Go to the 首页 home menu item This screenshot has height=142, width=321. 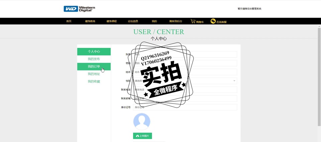click(69, 21)
